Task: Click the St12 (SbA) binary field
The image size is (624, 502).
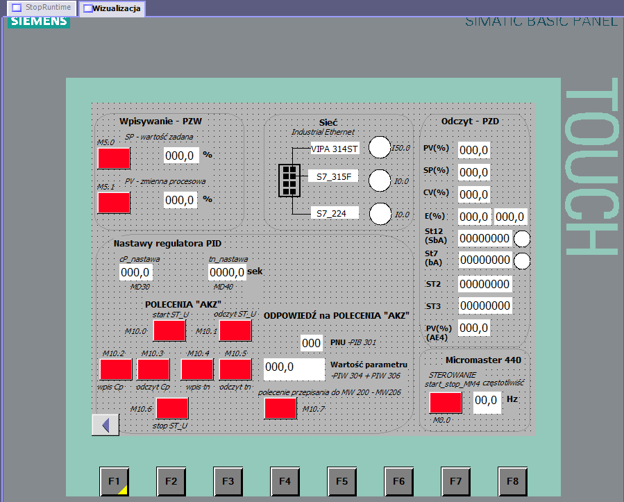Action: [484, 238]
